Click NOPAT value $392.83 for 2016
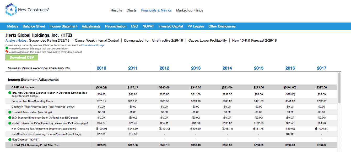 [290, 145]
